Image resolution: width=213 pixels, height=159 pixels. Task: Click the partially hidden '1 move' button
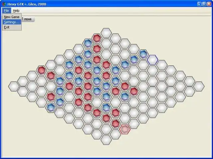pyautogui.click(x=28, y=19)
